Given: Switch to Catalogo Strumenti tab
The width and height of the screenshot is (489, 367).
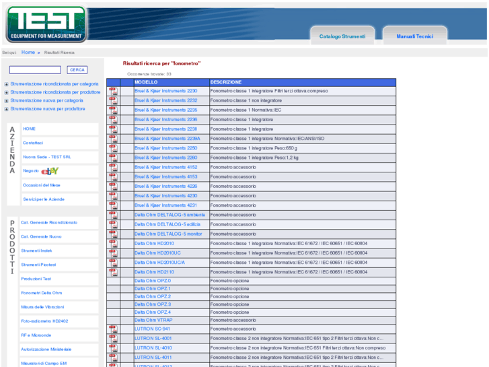Looking at the screenshot, I should 342,36.
